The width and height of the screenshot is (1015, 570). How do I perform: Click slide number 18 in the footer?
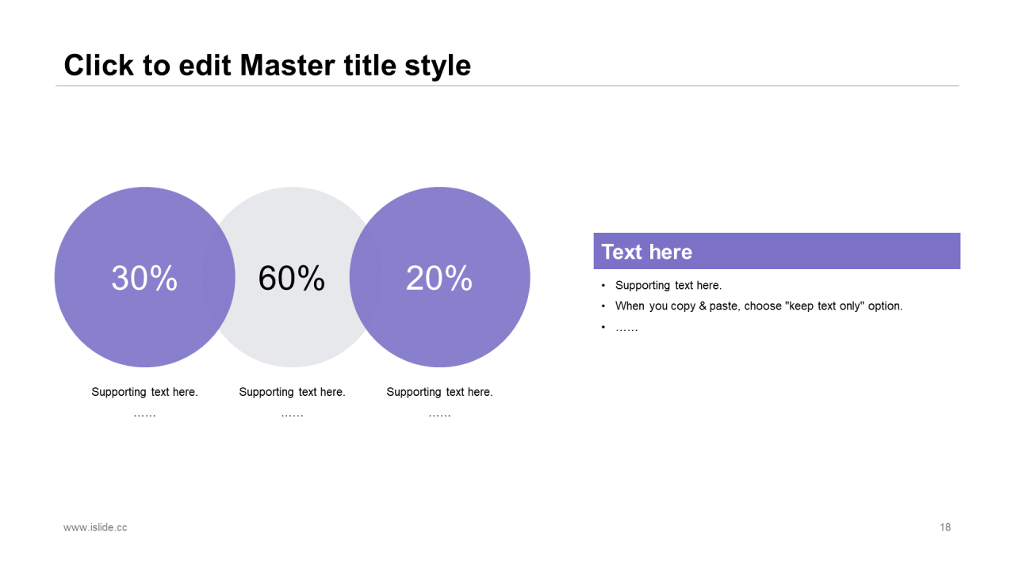(x=945, y=527)
